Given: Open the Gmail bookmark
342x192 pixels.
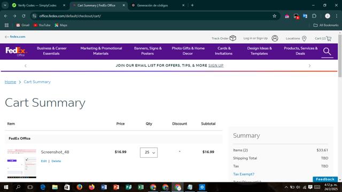Looking at the screenshot, I should click(22, 25).
